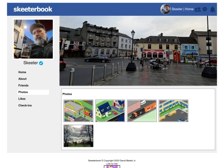Select Photos in the sidebar menu

click(x=33, y=92)
